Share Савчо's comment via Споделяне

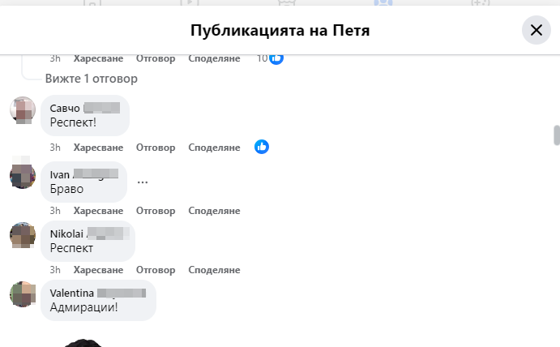214,148
